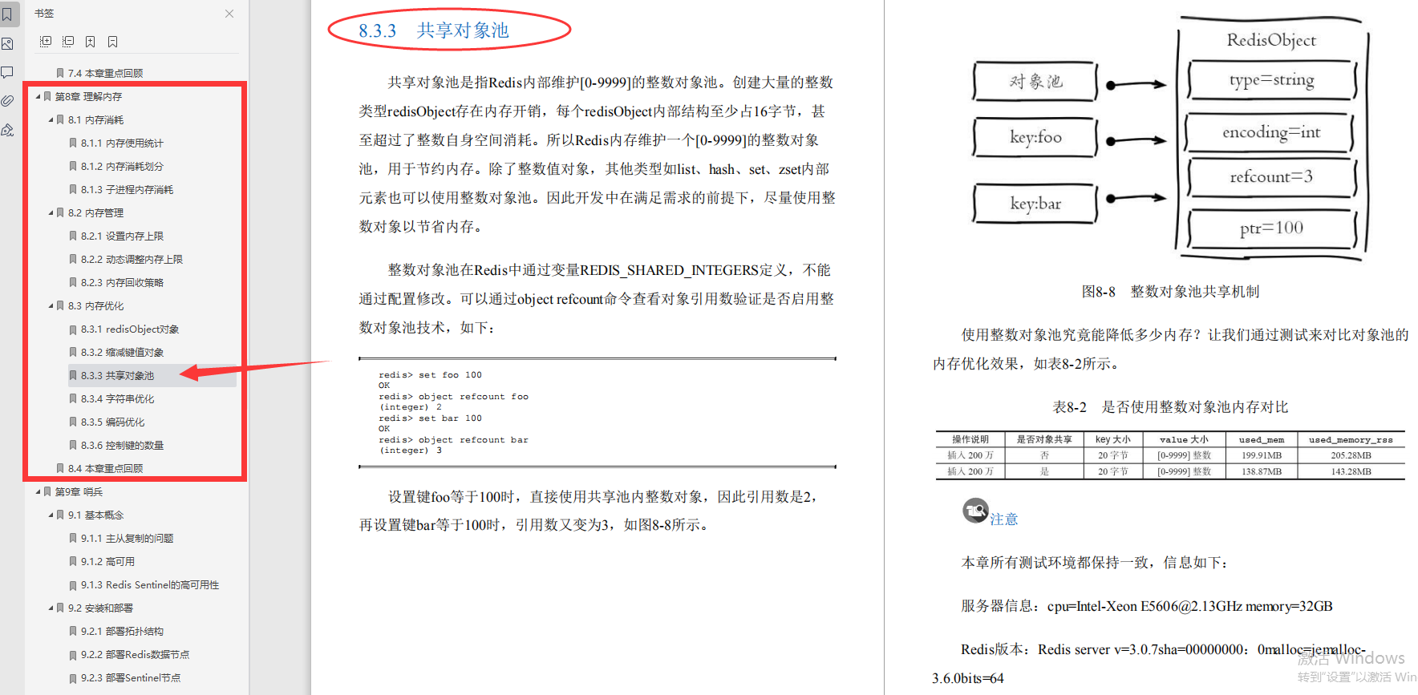Click the code line 'redis> set foo 100'
The height and width of the screenshot is (695, 1418).
pos(430,374)
